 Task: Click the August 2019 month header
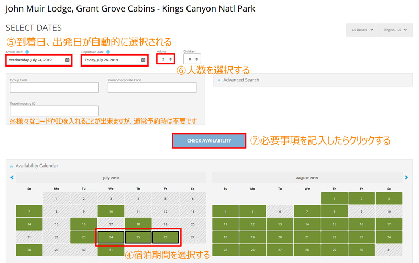coord(307,178)
